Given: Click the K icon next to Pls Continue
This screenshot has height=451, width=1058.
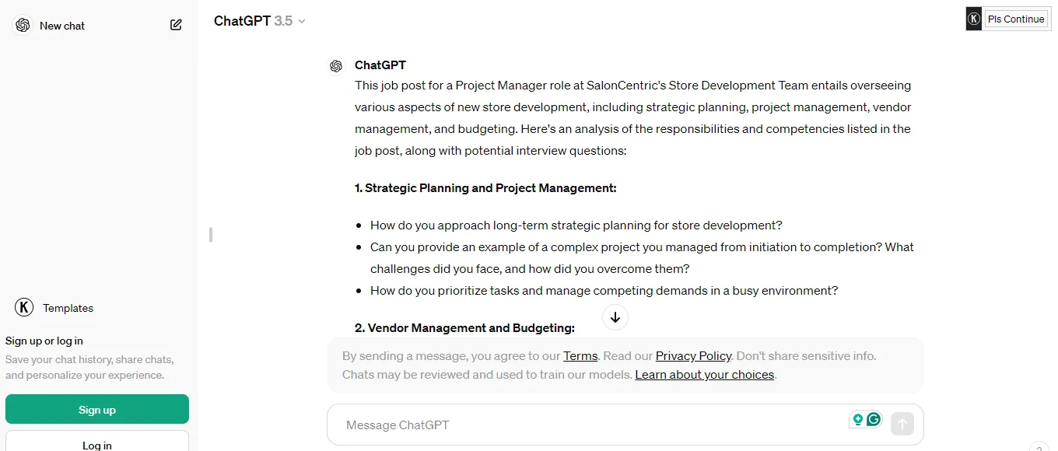Looking at the screenshot, I should (x=974, y=19).
